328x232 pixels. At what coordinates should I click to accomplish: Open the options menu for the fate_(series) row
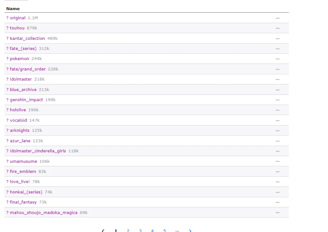click(277, 49)
